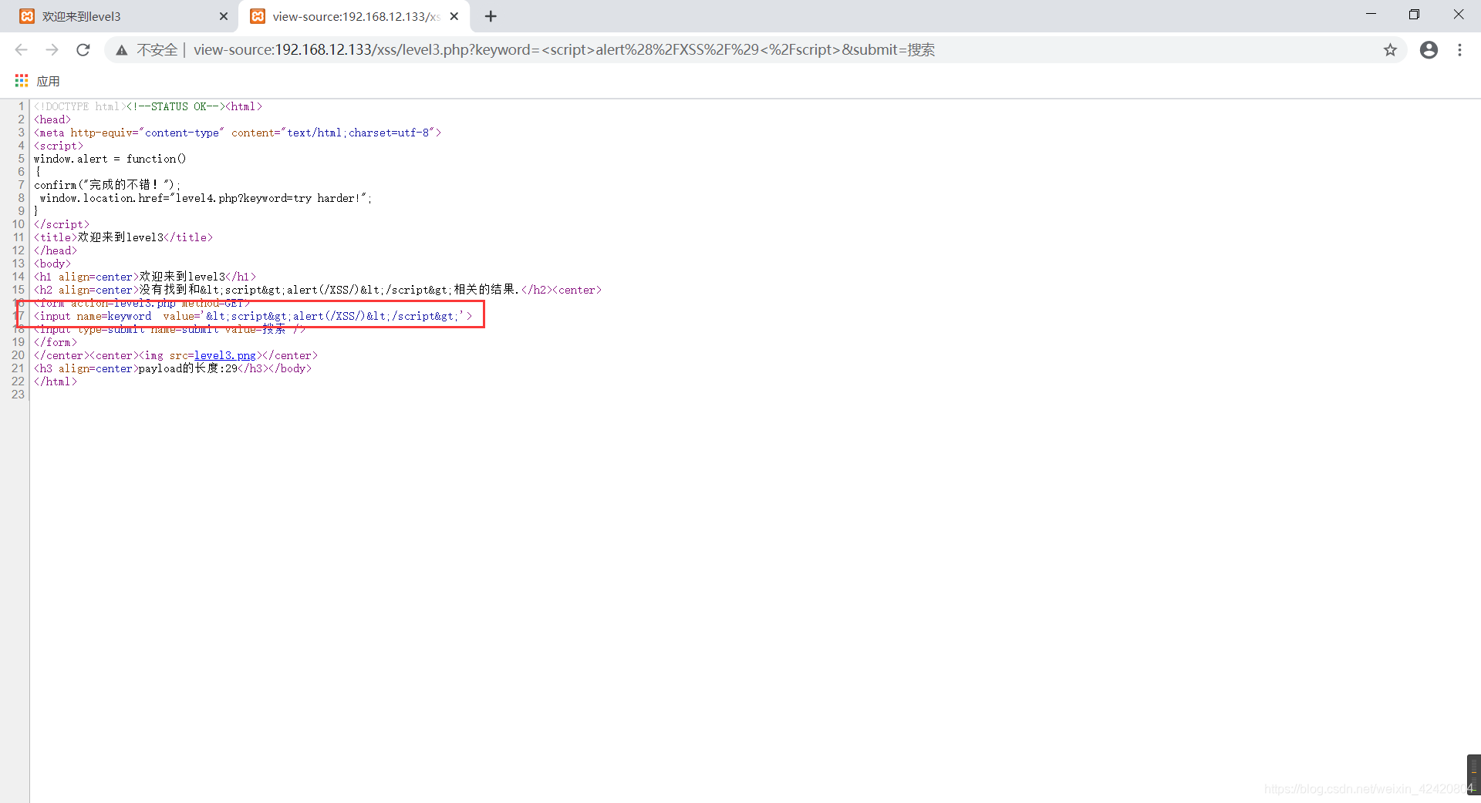Click the meta http-equiv source line
The height and width of the screenshot is (803, 1481).
[x=238, y=133]
